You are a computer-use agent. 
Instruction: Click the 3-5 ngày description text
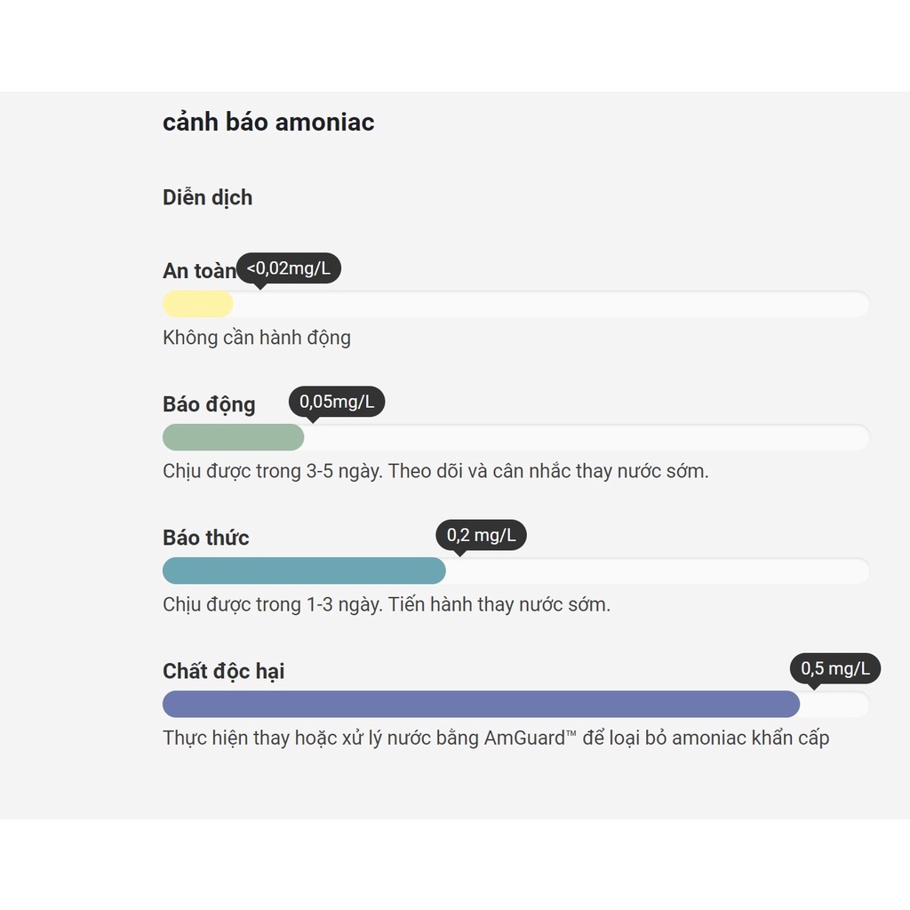tap(435, 471)
